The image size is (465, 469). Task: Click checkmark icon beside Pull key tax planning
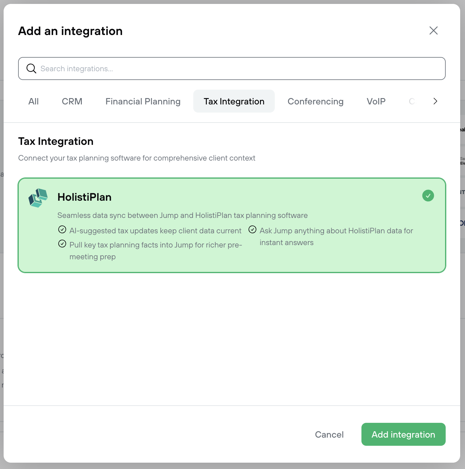pos(62,244)
